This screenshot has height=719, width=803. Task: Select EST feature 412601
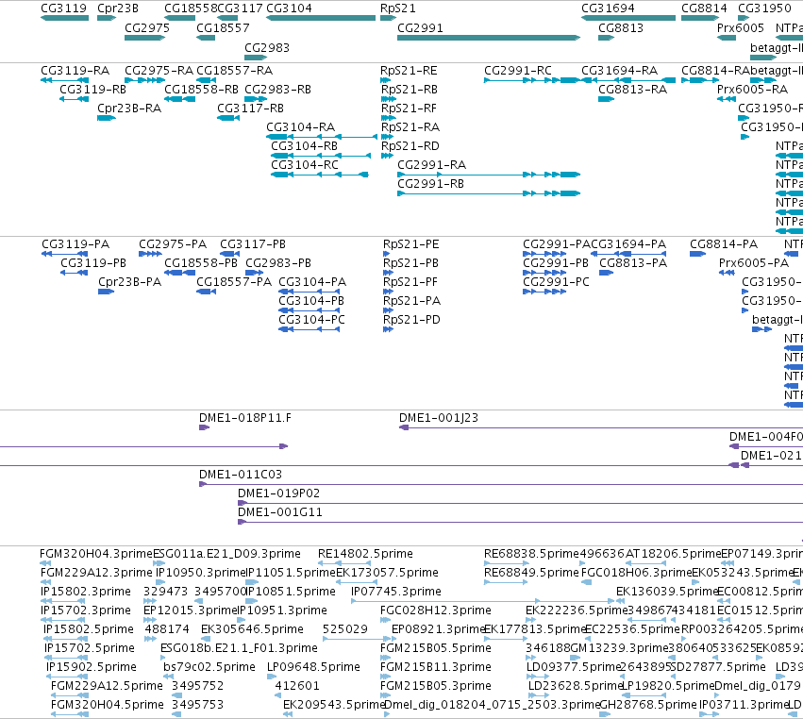point(278,695)
